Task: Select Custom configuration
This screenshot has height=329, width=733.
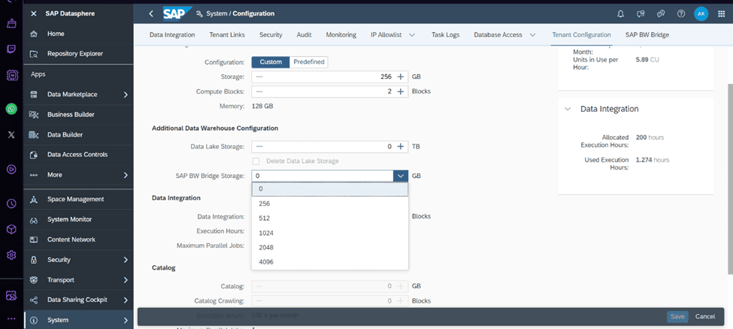Action: pos(271,62)
